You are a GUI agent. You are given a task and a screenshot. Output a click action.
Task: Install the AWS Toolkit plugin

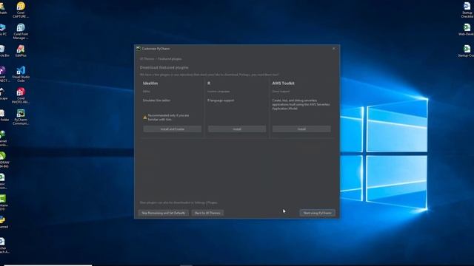[301, 129]
